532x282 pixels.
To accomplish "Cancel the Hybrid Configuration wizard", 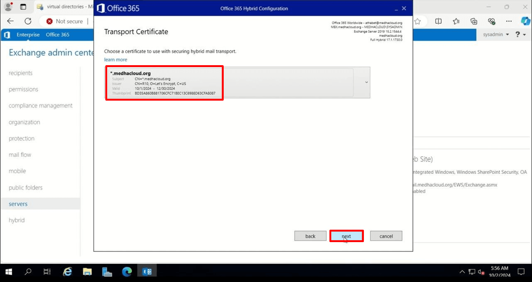I will coord(386,236).
